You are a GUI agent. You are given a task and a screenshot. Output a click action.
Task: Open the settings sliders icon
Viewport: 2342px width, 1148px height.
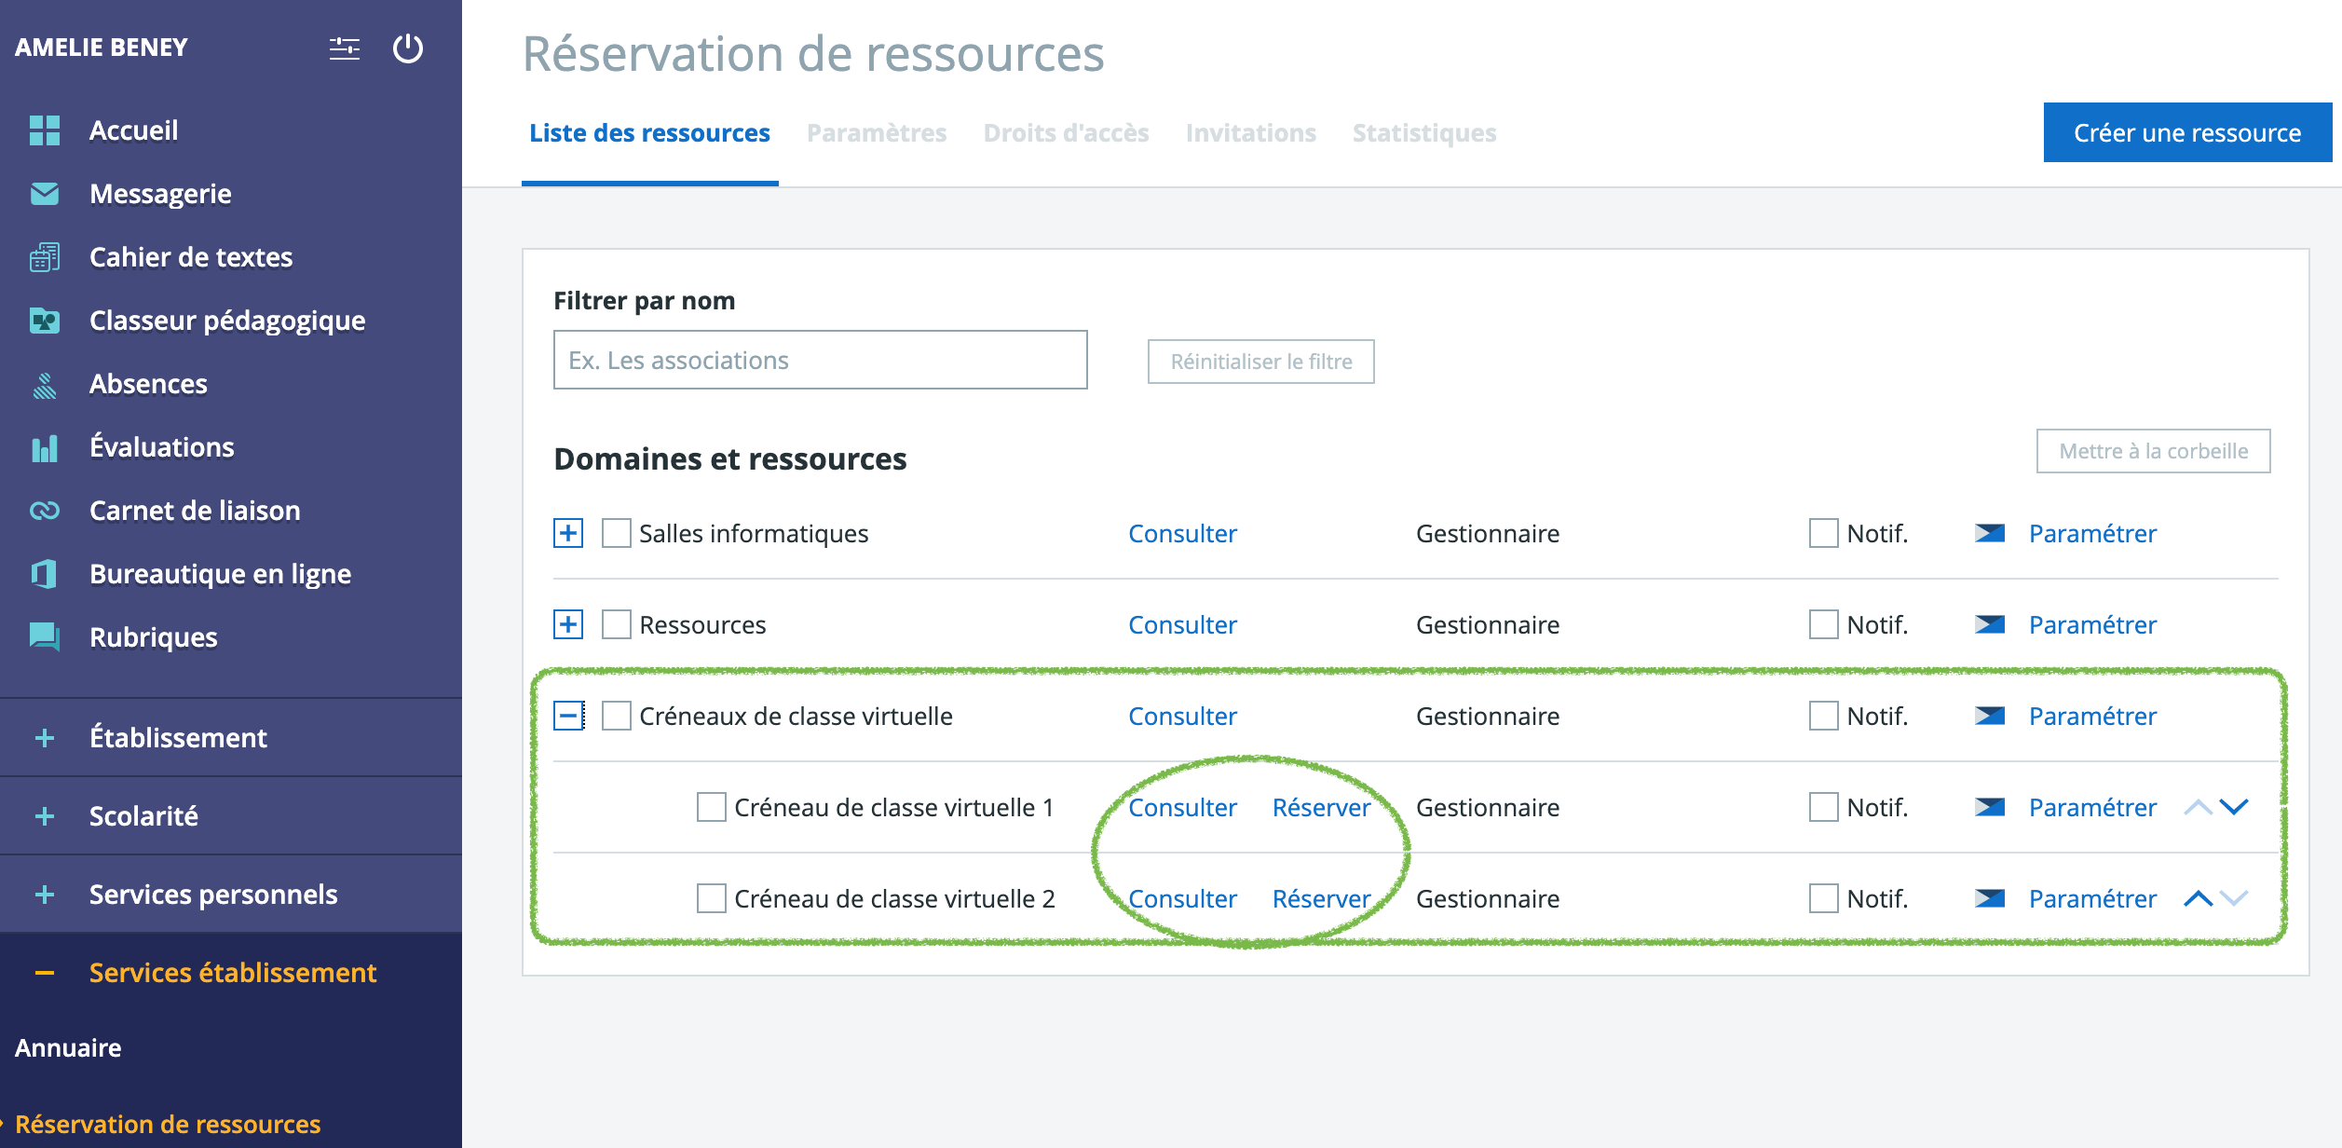[x=344, y=48]
